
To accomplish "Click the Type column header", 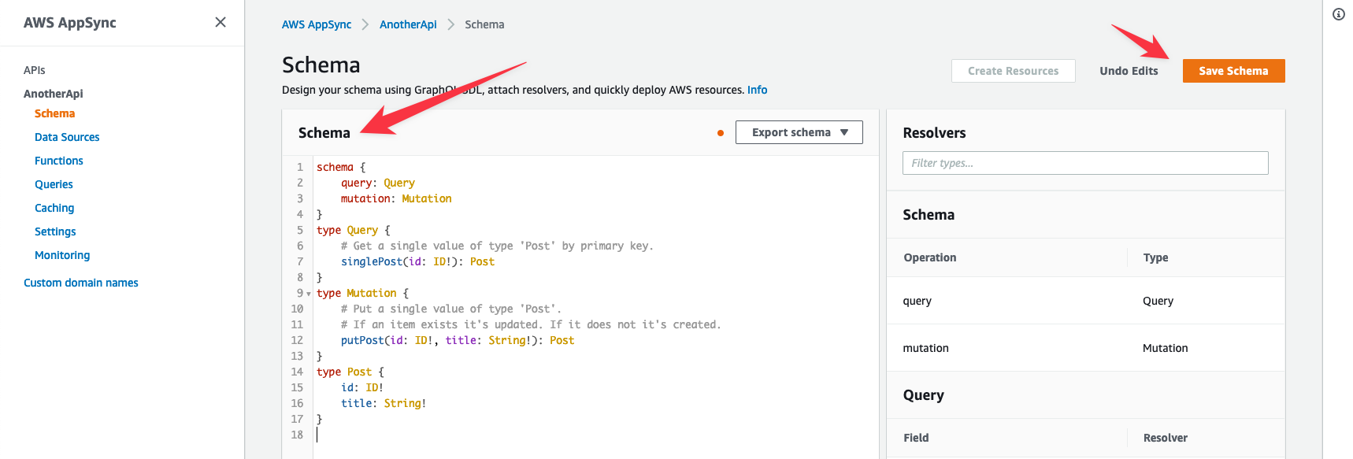I will pyautogui.click(x=1155, y=257).
